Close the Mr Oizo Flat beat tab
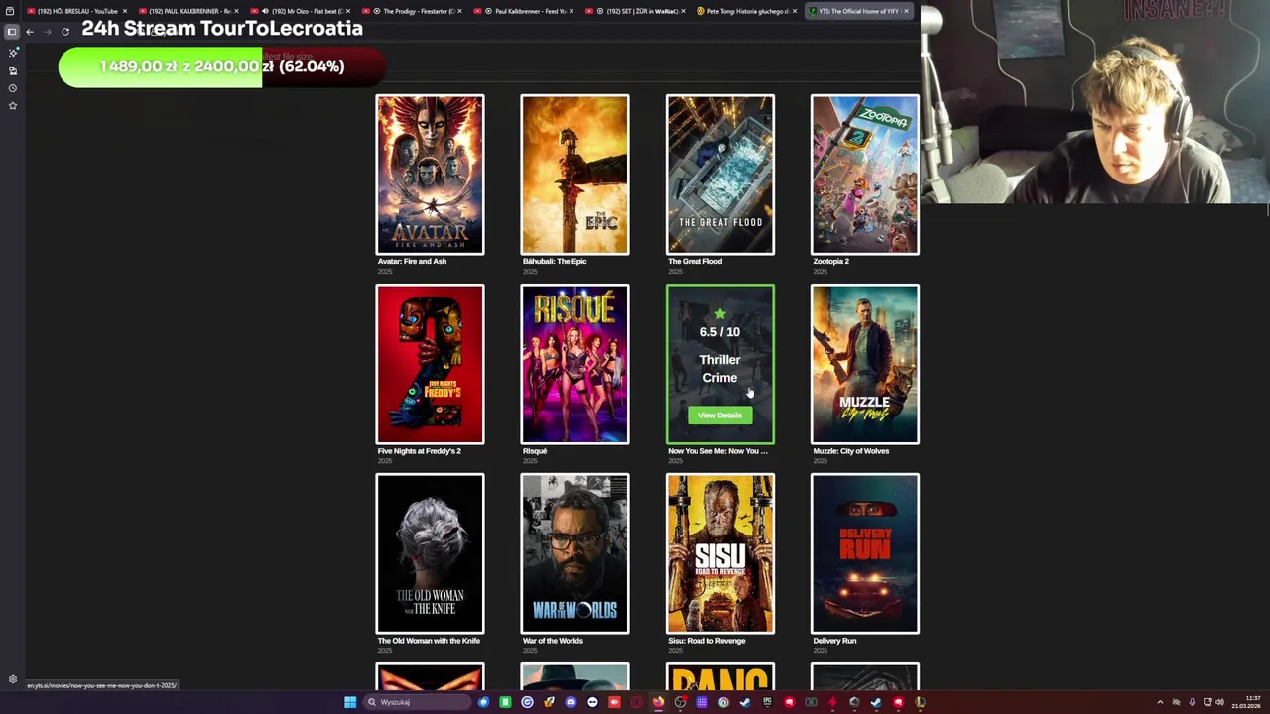 [x=349, y=11]
